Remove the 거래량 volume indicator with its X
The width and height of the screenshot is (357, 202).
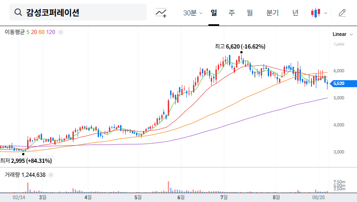(51, 175)
